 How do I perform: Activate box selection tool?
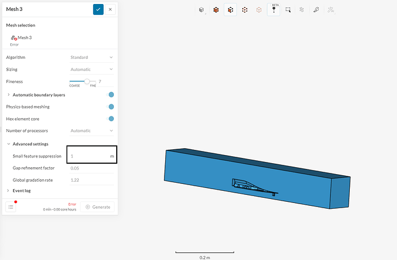[288, 10]
